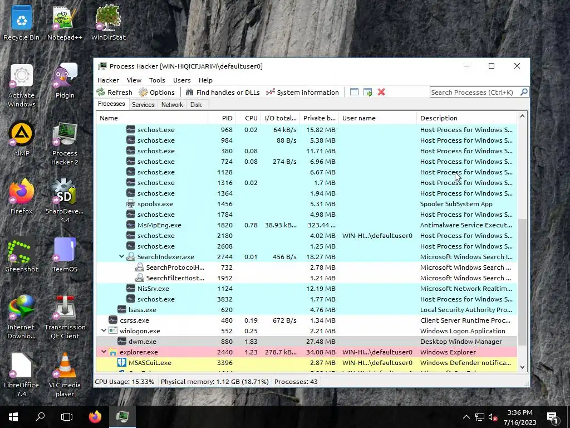Click the scrollbar up arrow

point(522,116)
